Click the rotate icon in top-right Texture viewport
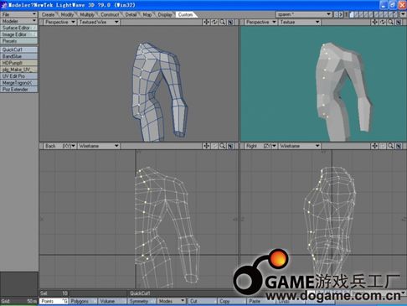Image resolution: width=407 pixels, height=306 pixels. point(383,22)
